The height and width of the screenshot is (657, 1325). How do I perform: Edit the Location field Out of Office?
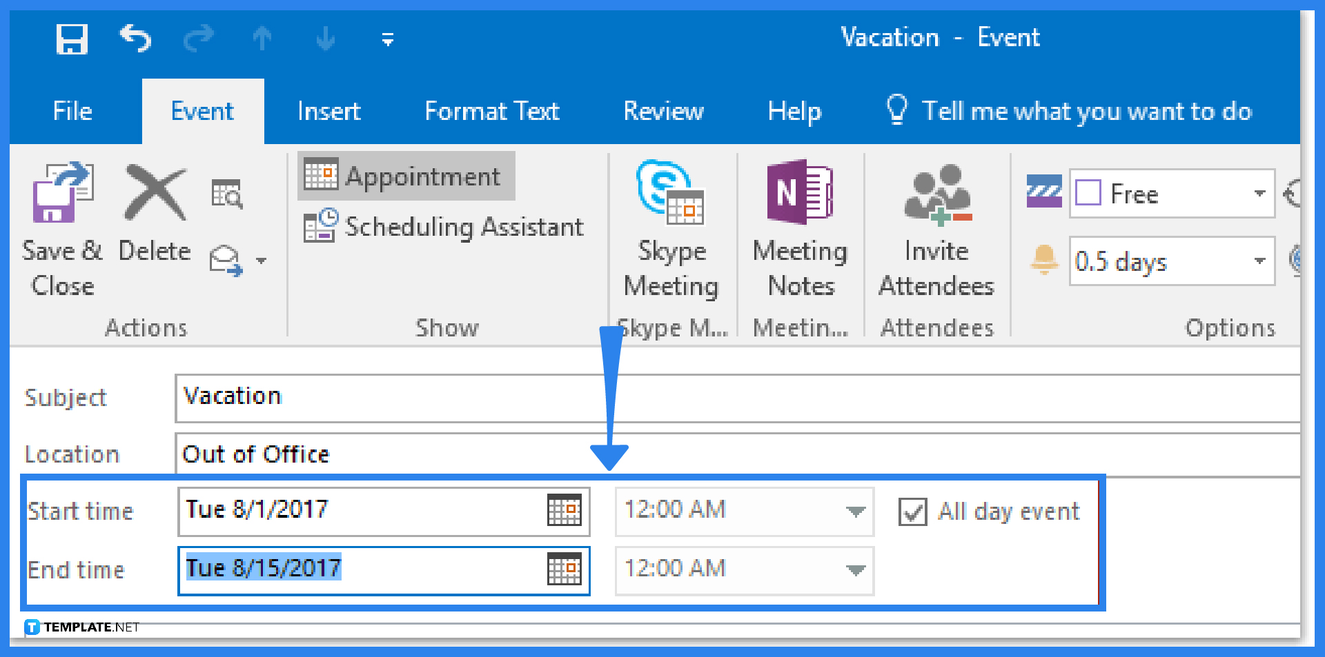click(737, 454)
